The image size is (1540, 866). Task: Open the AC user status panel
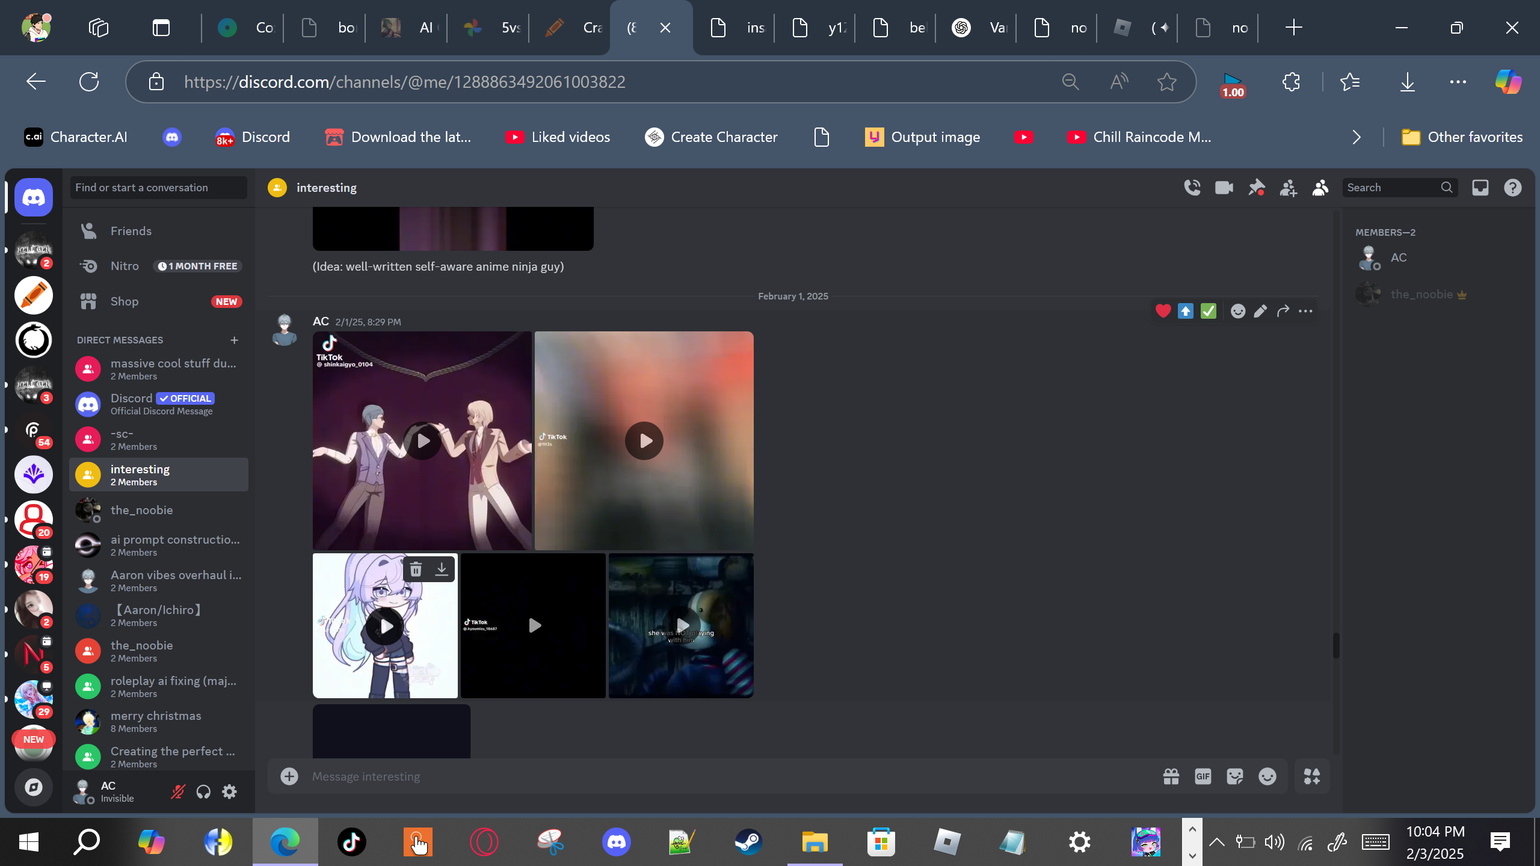click(115, 792)
